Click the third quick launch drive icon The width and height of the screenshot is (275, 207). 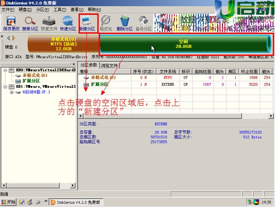click(38, 202)
